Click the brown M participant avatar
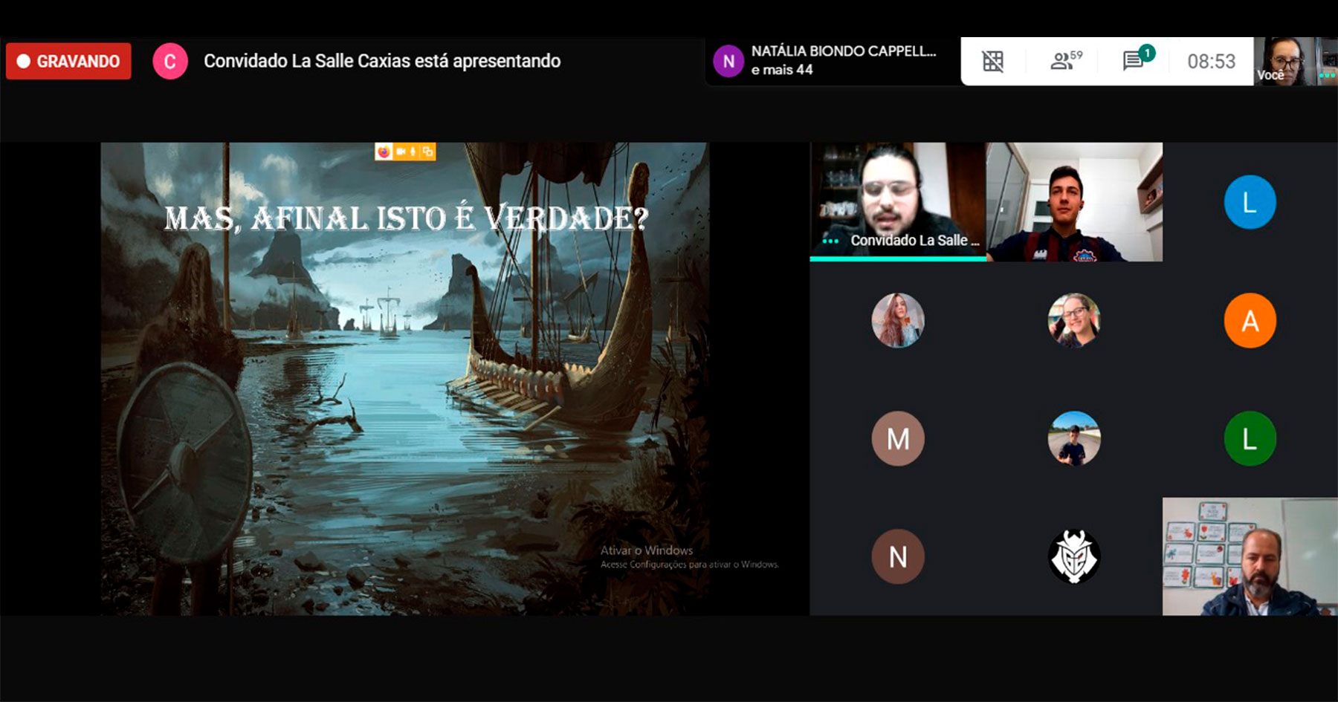 point(898,438)
